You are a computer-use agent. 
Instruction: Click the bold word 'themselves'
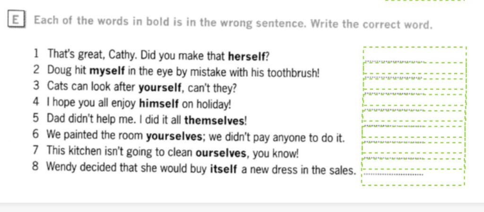click(215, 120)
